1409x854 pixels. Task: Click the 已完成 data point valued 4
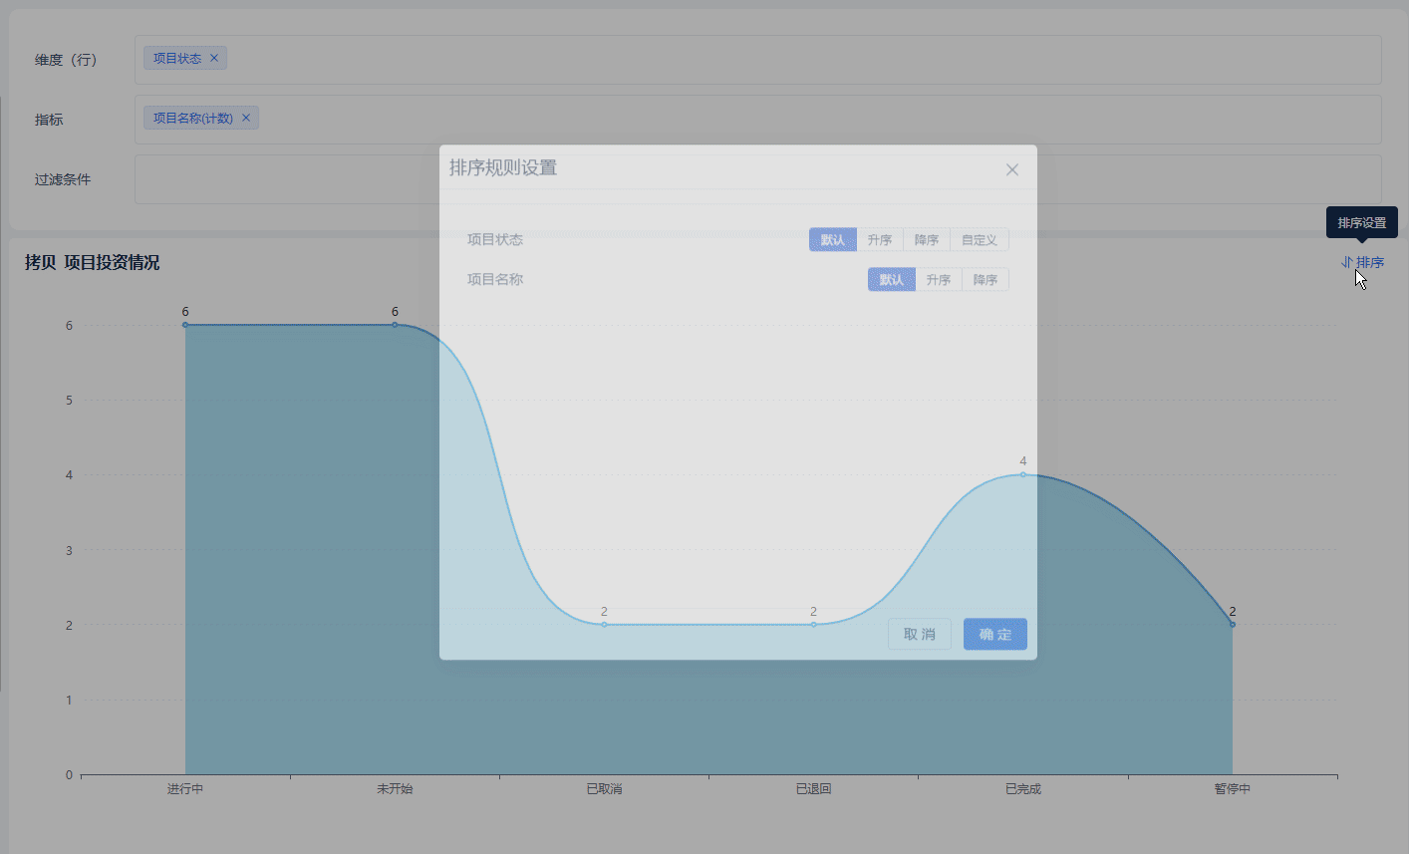pyautogui.click(x=1023, y=474)
